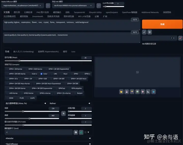The image size is (183, 145).
Task: Open the Hypernetworks sub-tab
Action: click(48, 52)
